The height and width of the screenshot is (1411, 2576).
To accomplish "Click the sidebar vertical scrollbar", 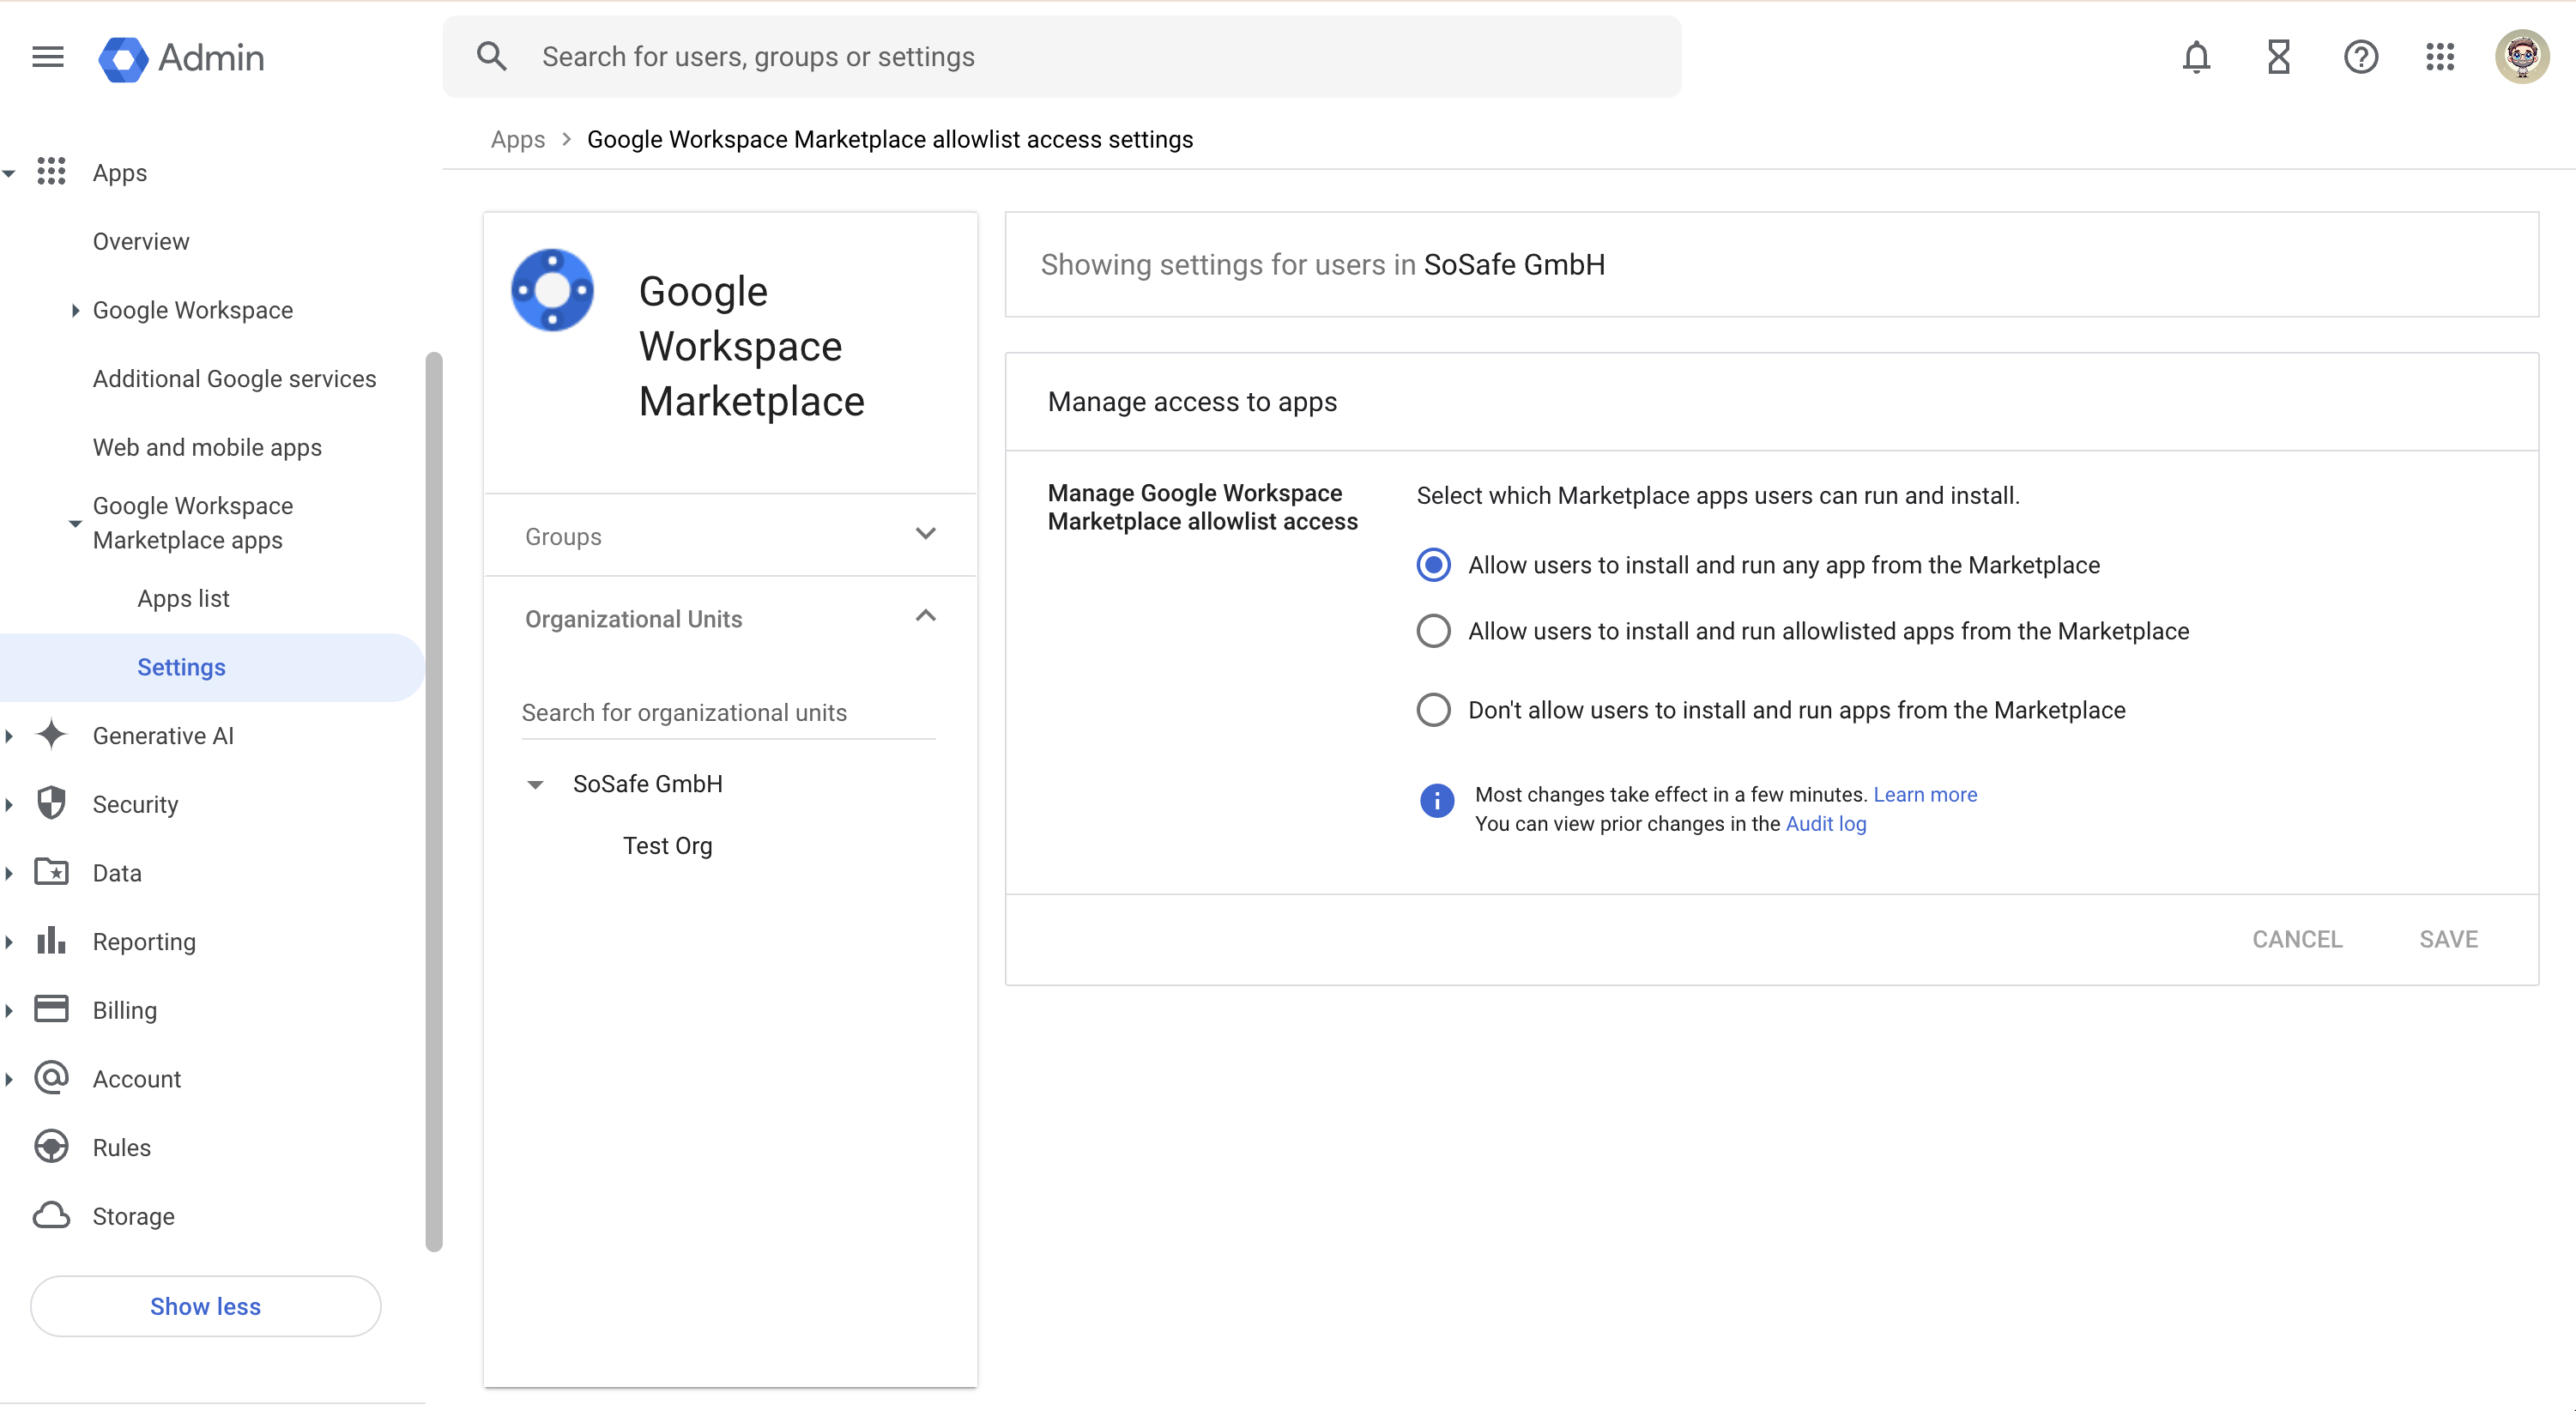I will 433,800.
